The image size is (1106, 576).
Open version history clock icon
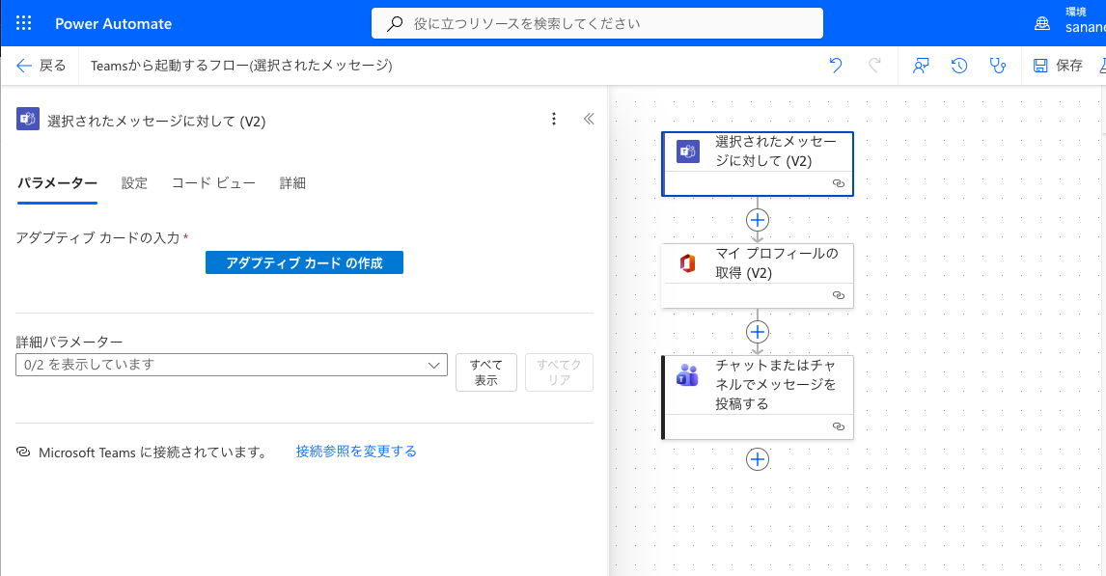coord(959,66)
